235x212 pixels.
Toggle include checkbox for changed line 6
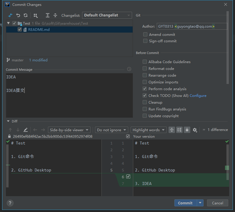[128, 176]
